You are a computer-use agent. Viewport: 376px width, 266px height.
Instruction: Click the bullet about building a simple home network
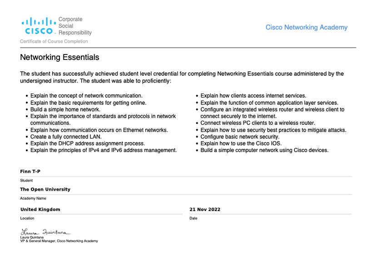click(65, 109)
